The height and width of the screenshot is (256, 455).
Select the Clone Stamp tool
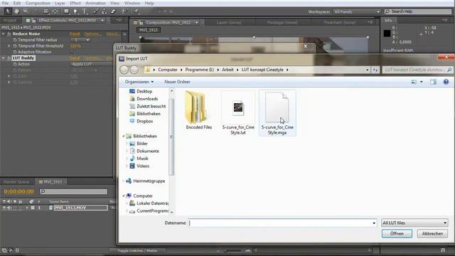105,11
